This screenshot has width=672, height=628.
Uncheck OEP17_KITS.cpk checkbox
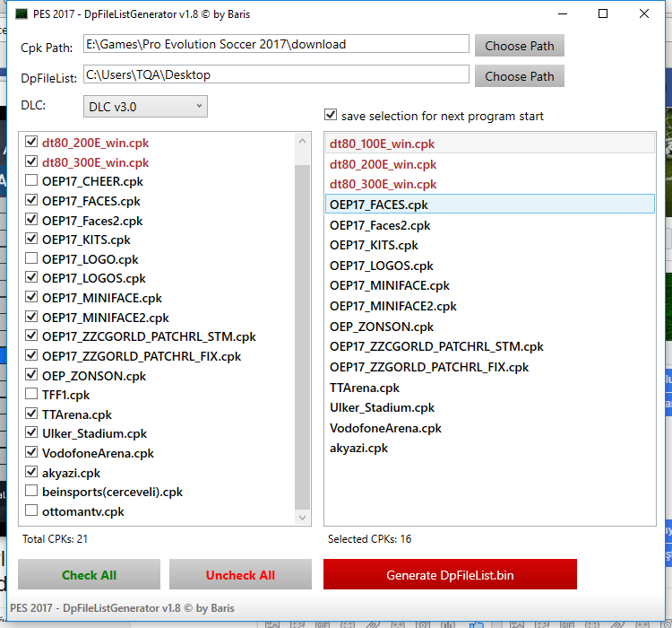coord(31,239)
